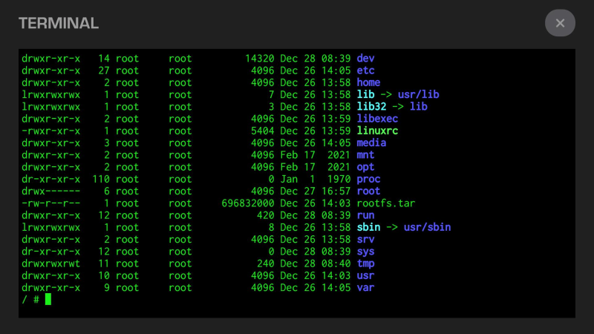Click the 'run' directory name
594x334 pixels.
pos(365,215)
